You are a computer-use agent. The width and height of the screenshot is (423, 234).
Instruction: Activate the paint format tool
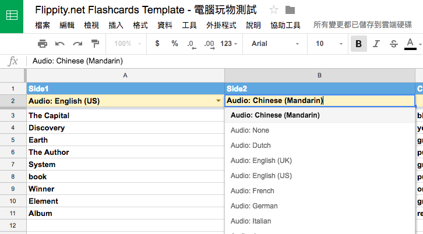click(x=95, y=44)
